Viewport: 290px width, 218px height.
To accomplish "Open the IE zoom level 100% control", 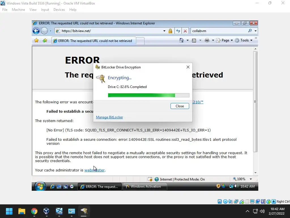I will tap(239, 179).
